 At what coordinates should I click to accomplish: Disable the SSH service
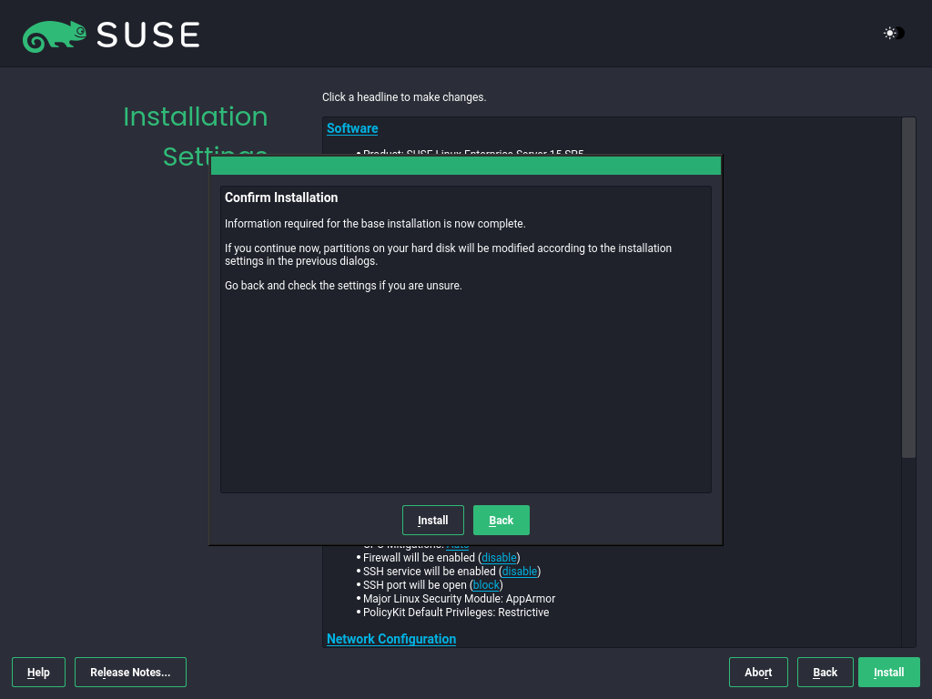pos(519,571)
